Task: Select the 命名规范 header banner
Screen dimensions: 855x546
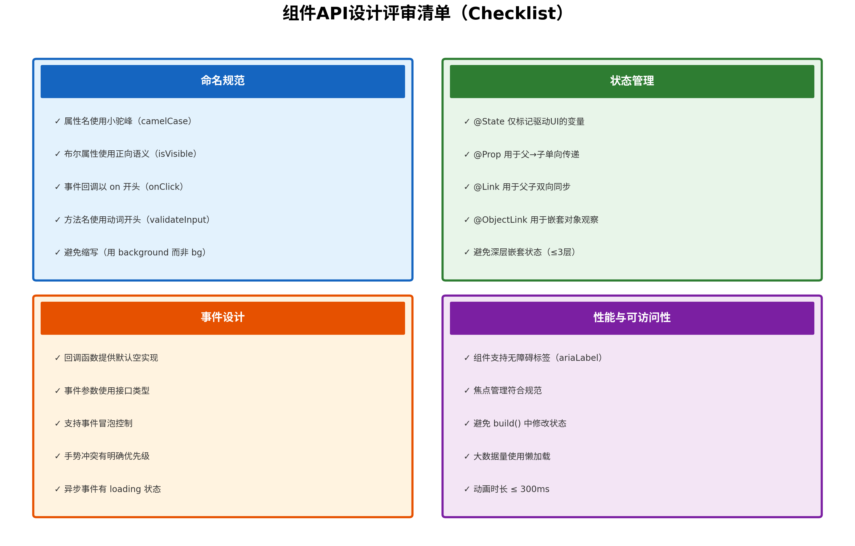Action: (223, 81)
